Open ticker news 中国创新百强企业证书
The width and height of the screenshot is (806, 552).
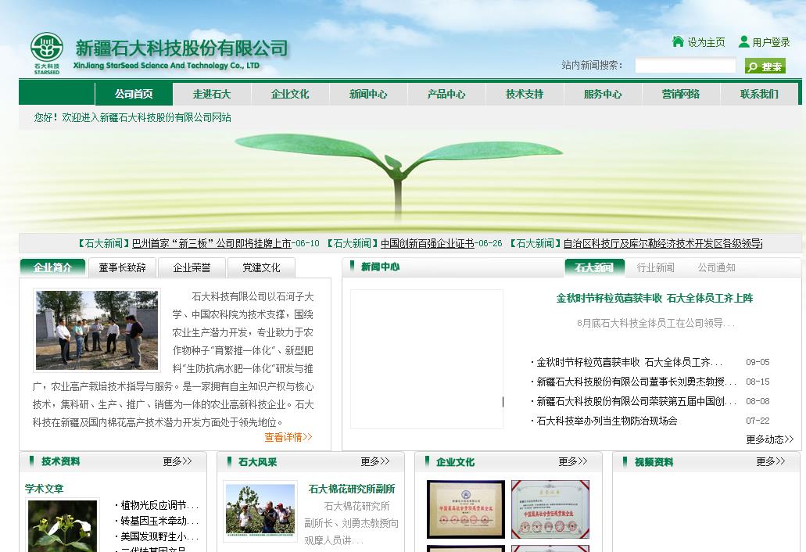tap(428, 243)
